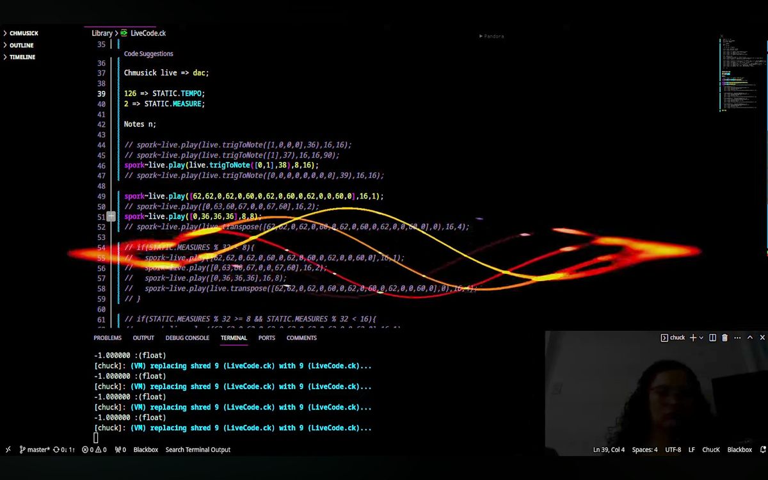Image resolution: width=768 pixels, height=480 pixels.
Task: Split the terminal panel
Action: (712, 337)
